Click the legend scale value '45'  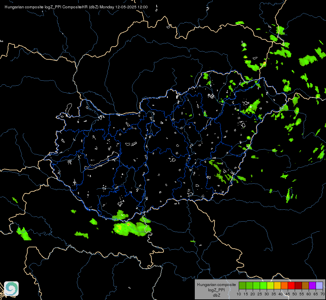point(287,294)
